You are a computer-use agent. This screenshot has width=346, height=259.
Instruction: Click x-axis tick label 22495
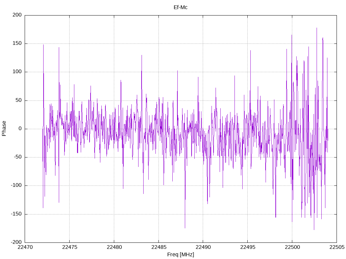point(248,247)
